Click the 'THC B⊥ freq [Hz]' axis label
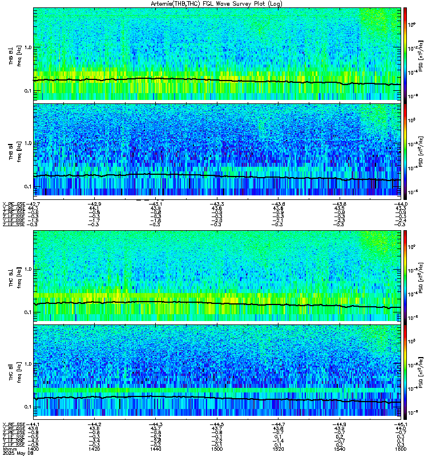The height and width of the screenshot is (457, 428). (x=15, y=278)
